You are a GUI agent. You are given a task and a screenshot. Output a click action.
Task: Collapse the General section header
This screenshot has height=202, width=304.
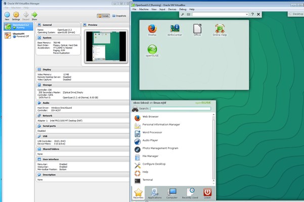[58, 25]
